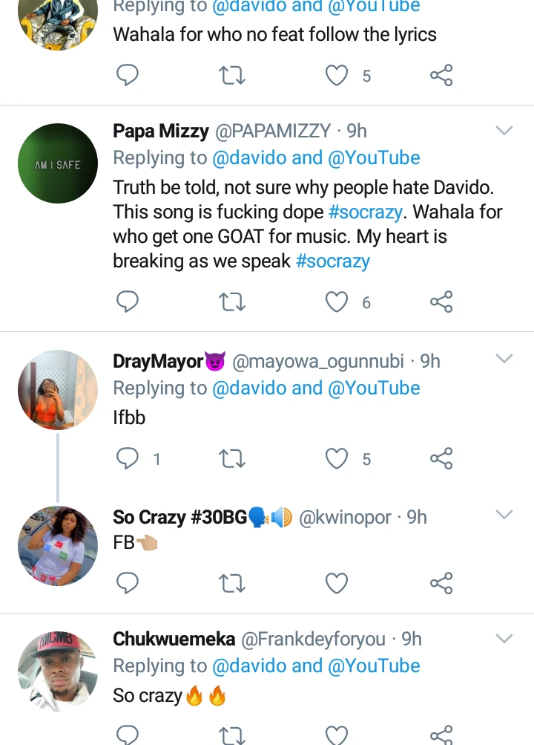Viewport: 534px width, 745px height.
Task: Expand the menu arrow on DrayMayor's tweet
Action: (x=504, y=360)
